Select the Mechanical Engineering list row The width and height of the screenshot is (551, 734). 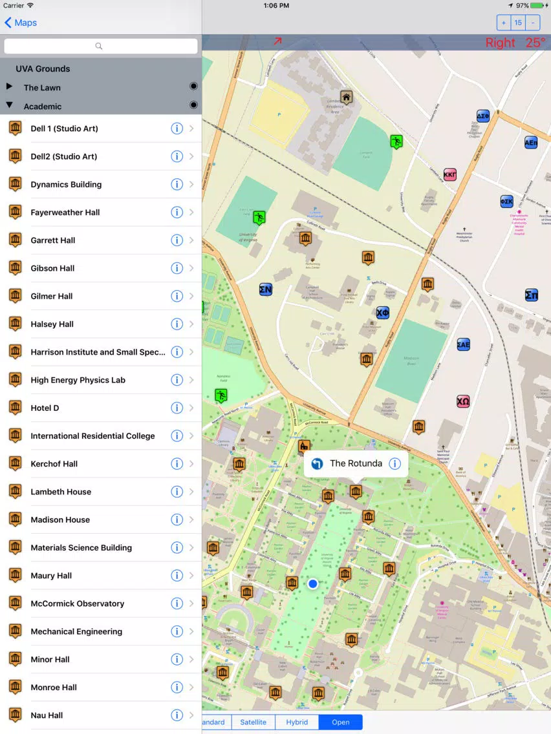101,631
